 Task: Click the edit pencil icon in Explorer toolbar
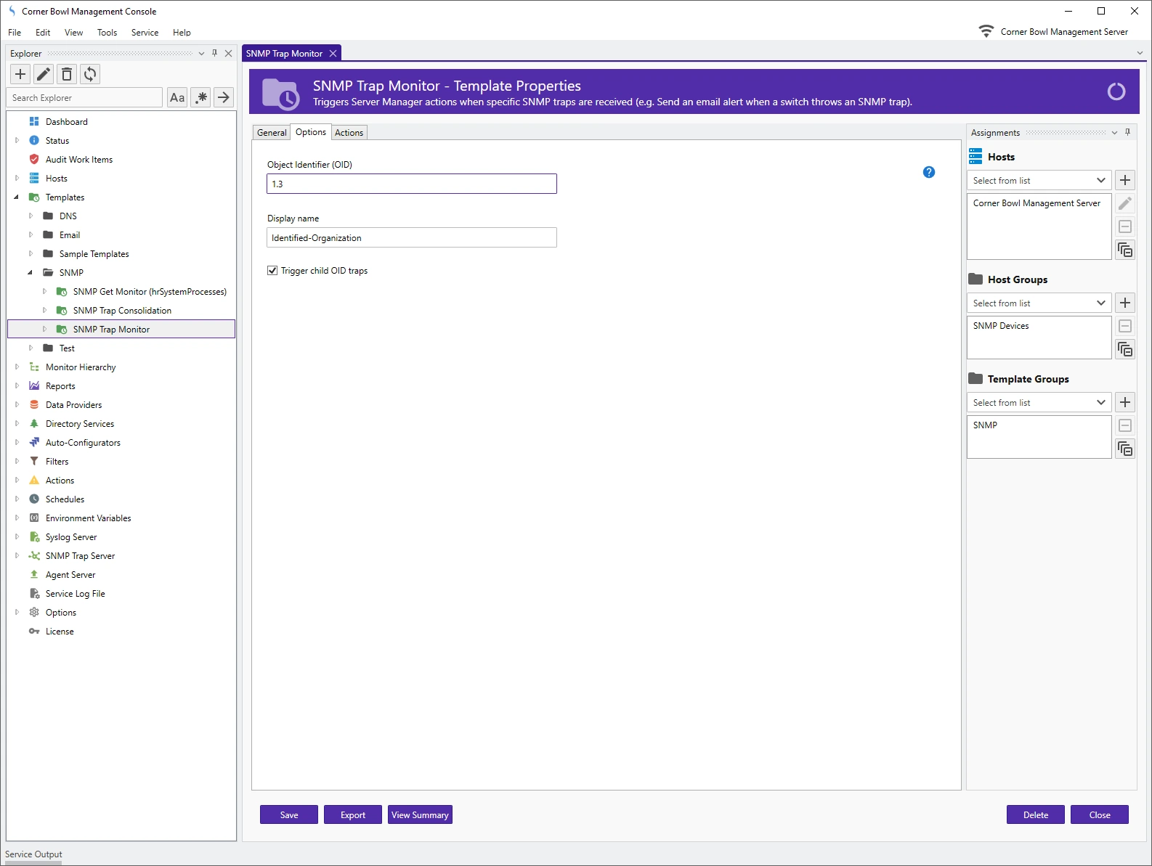[x=44, y=74]
